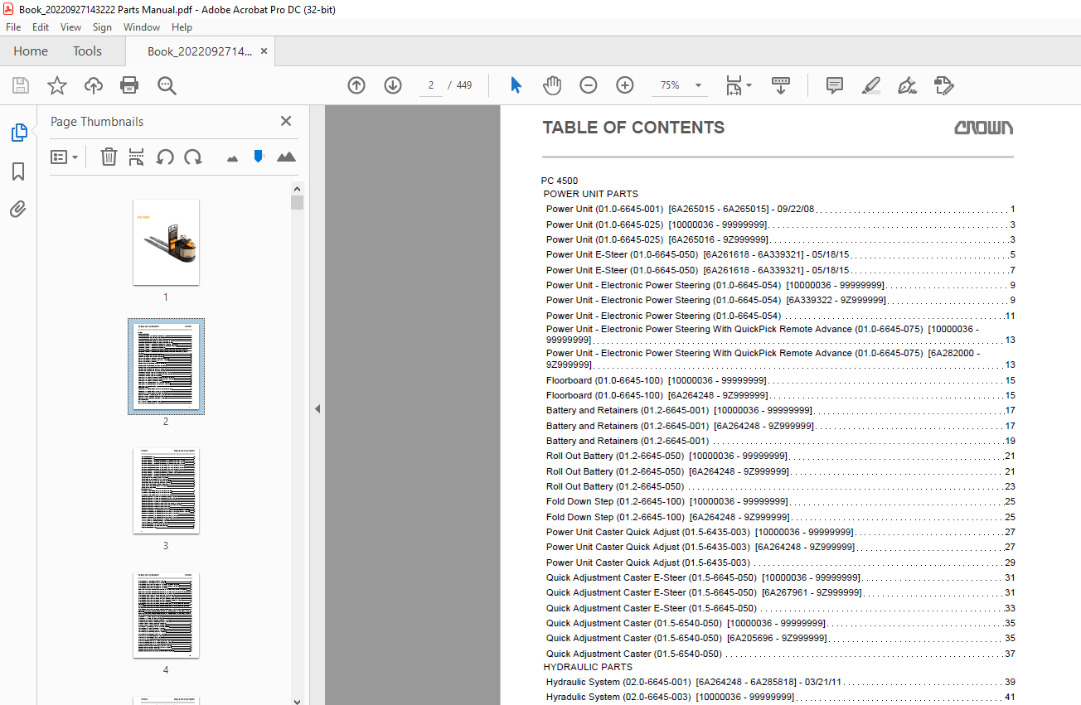Go to next page with down arrow
This screenshot has height=705, width=1081.
393,85
